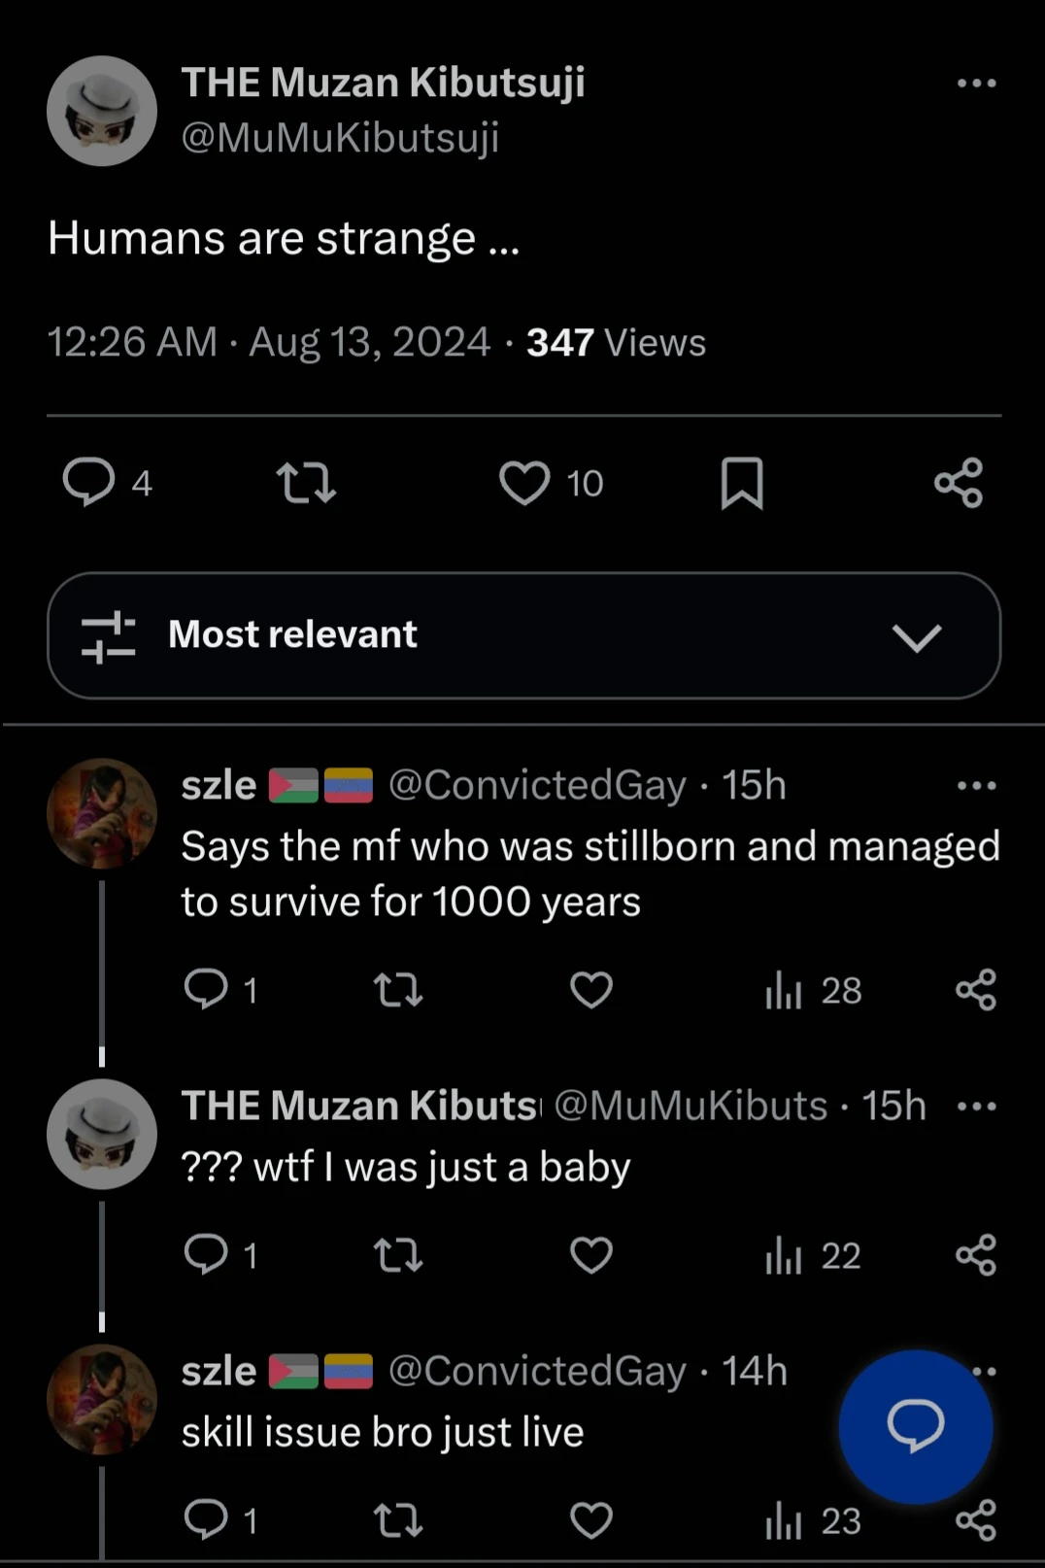Share the main tweet
Screen dimensions: 1045x1568
(x=959, y=483)
